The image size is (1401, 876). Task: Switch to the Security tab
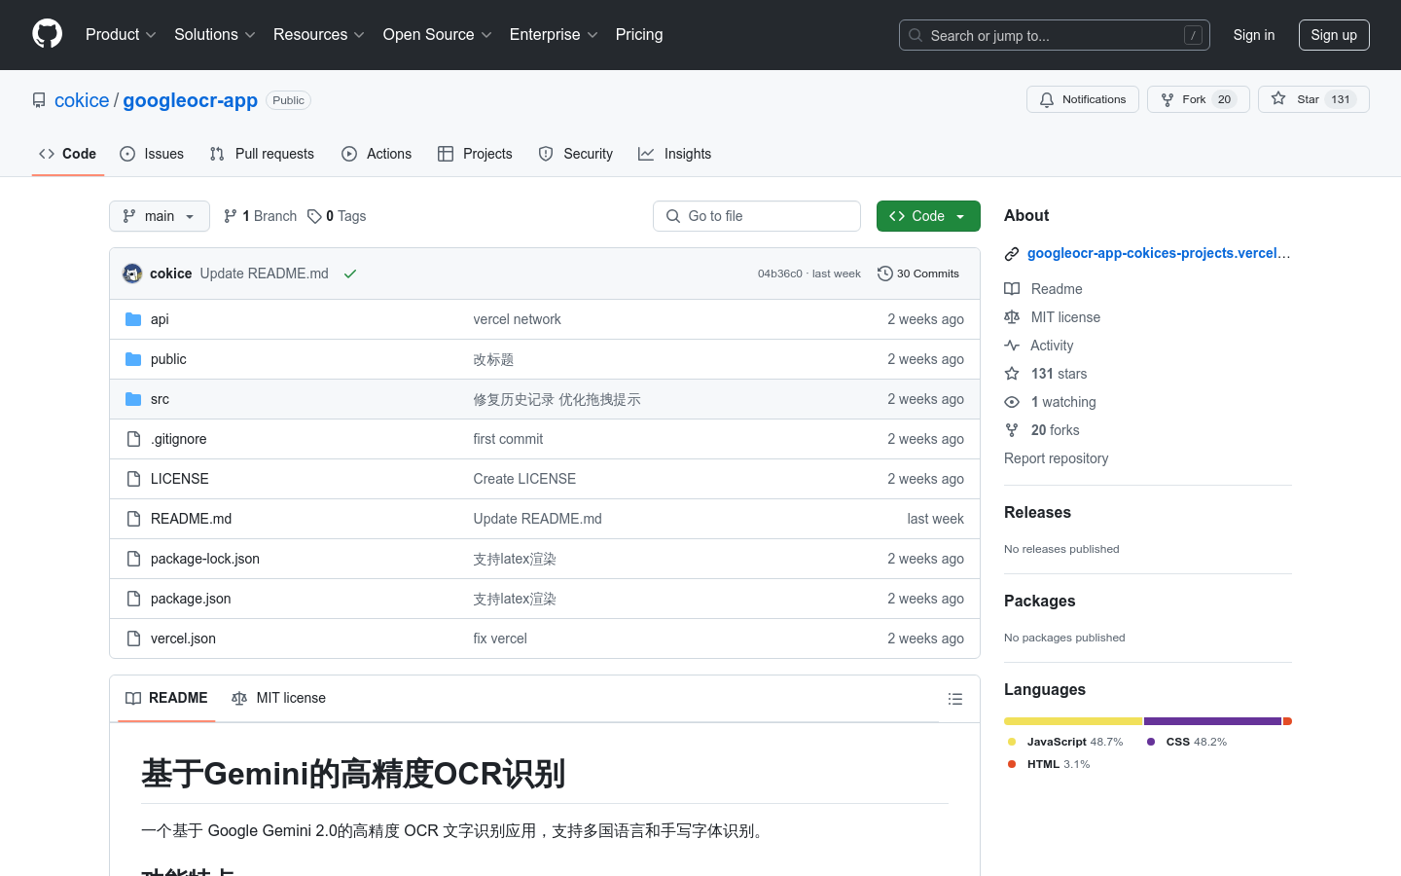tap(576, 154)
